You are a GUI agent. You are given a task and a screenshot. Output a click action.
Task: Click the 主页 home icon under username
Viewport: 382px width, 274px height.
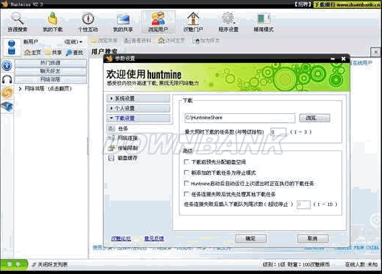tap(33, 53)
